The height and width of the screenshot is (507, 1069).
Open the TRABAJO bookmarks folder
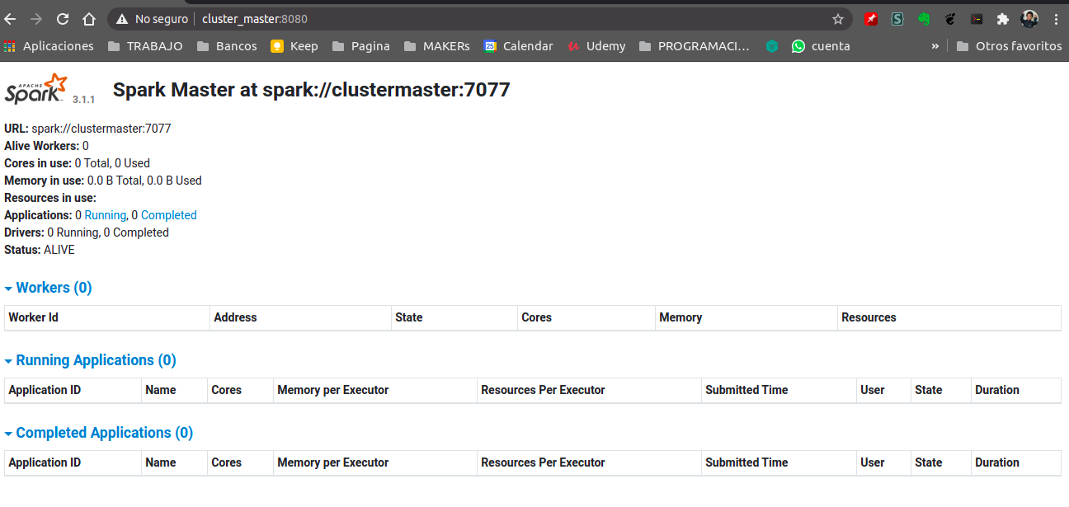[145, 46]
